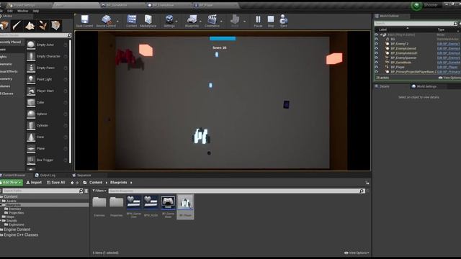Click the greyed Build toolbar icon

coord(235,21)
